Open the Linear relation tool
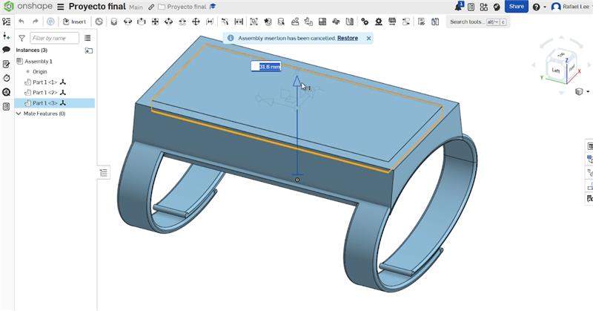The height and width of the screenshot is (311, 593). click(x=405, y=22)
